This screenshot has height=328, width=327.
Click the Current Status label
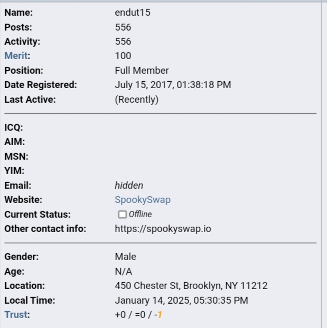38,215
